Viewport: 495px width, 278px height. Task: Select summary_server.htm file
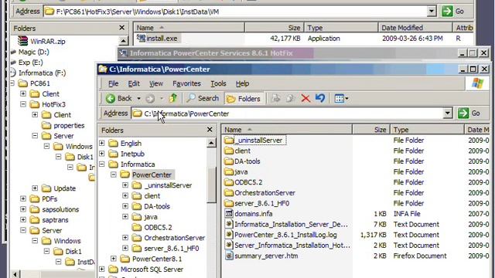pos(261,256)
